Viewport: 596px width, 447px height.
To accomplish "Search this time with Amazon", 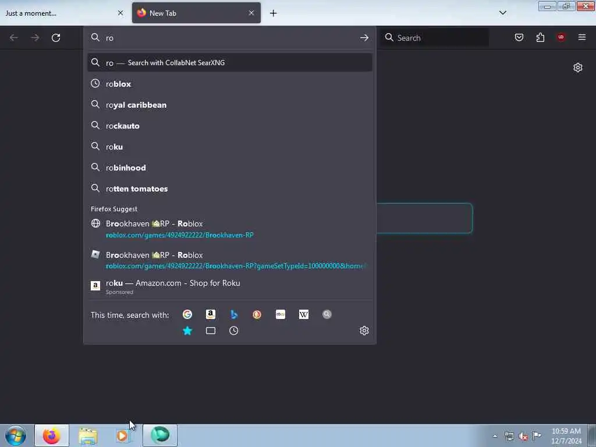I will point(211,314).
